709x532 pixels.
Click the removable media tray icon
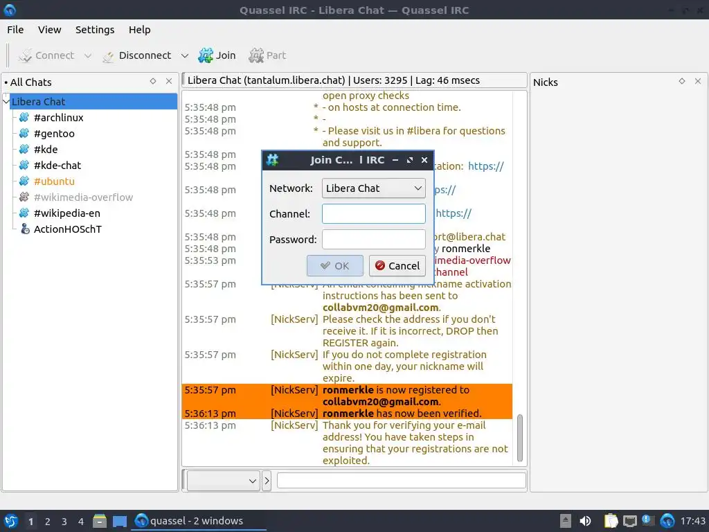click(565, 521)
